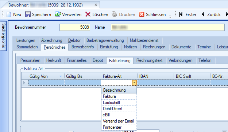Open the Rechnungen tab
228x132 pixels.
154,47
